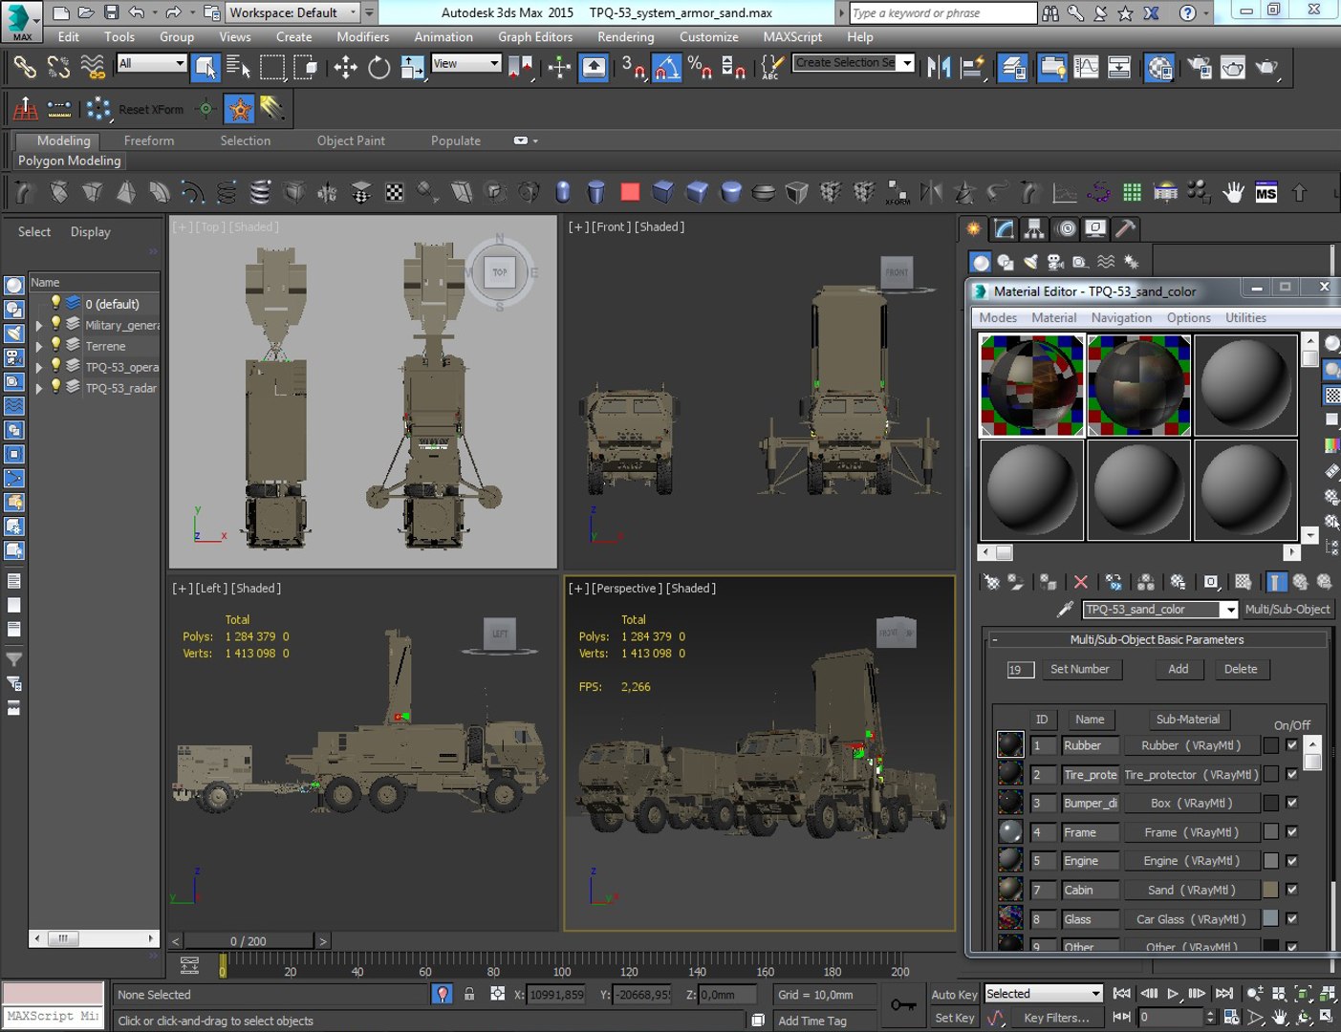Open the Utilities hammer panel

click(1126, 228)
